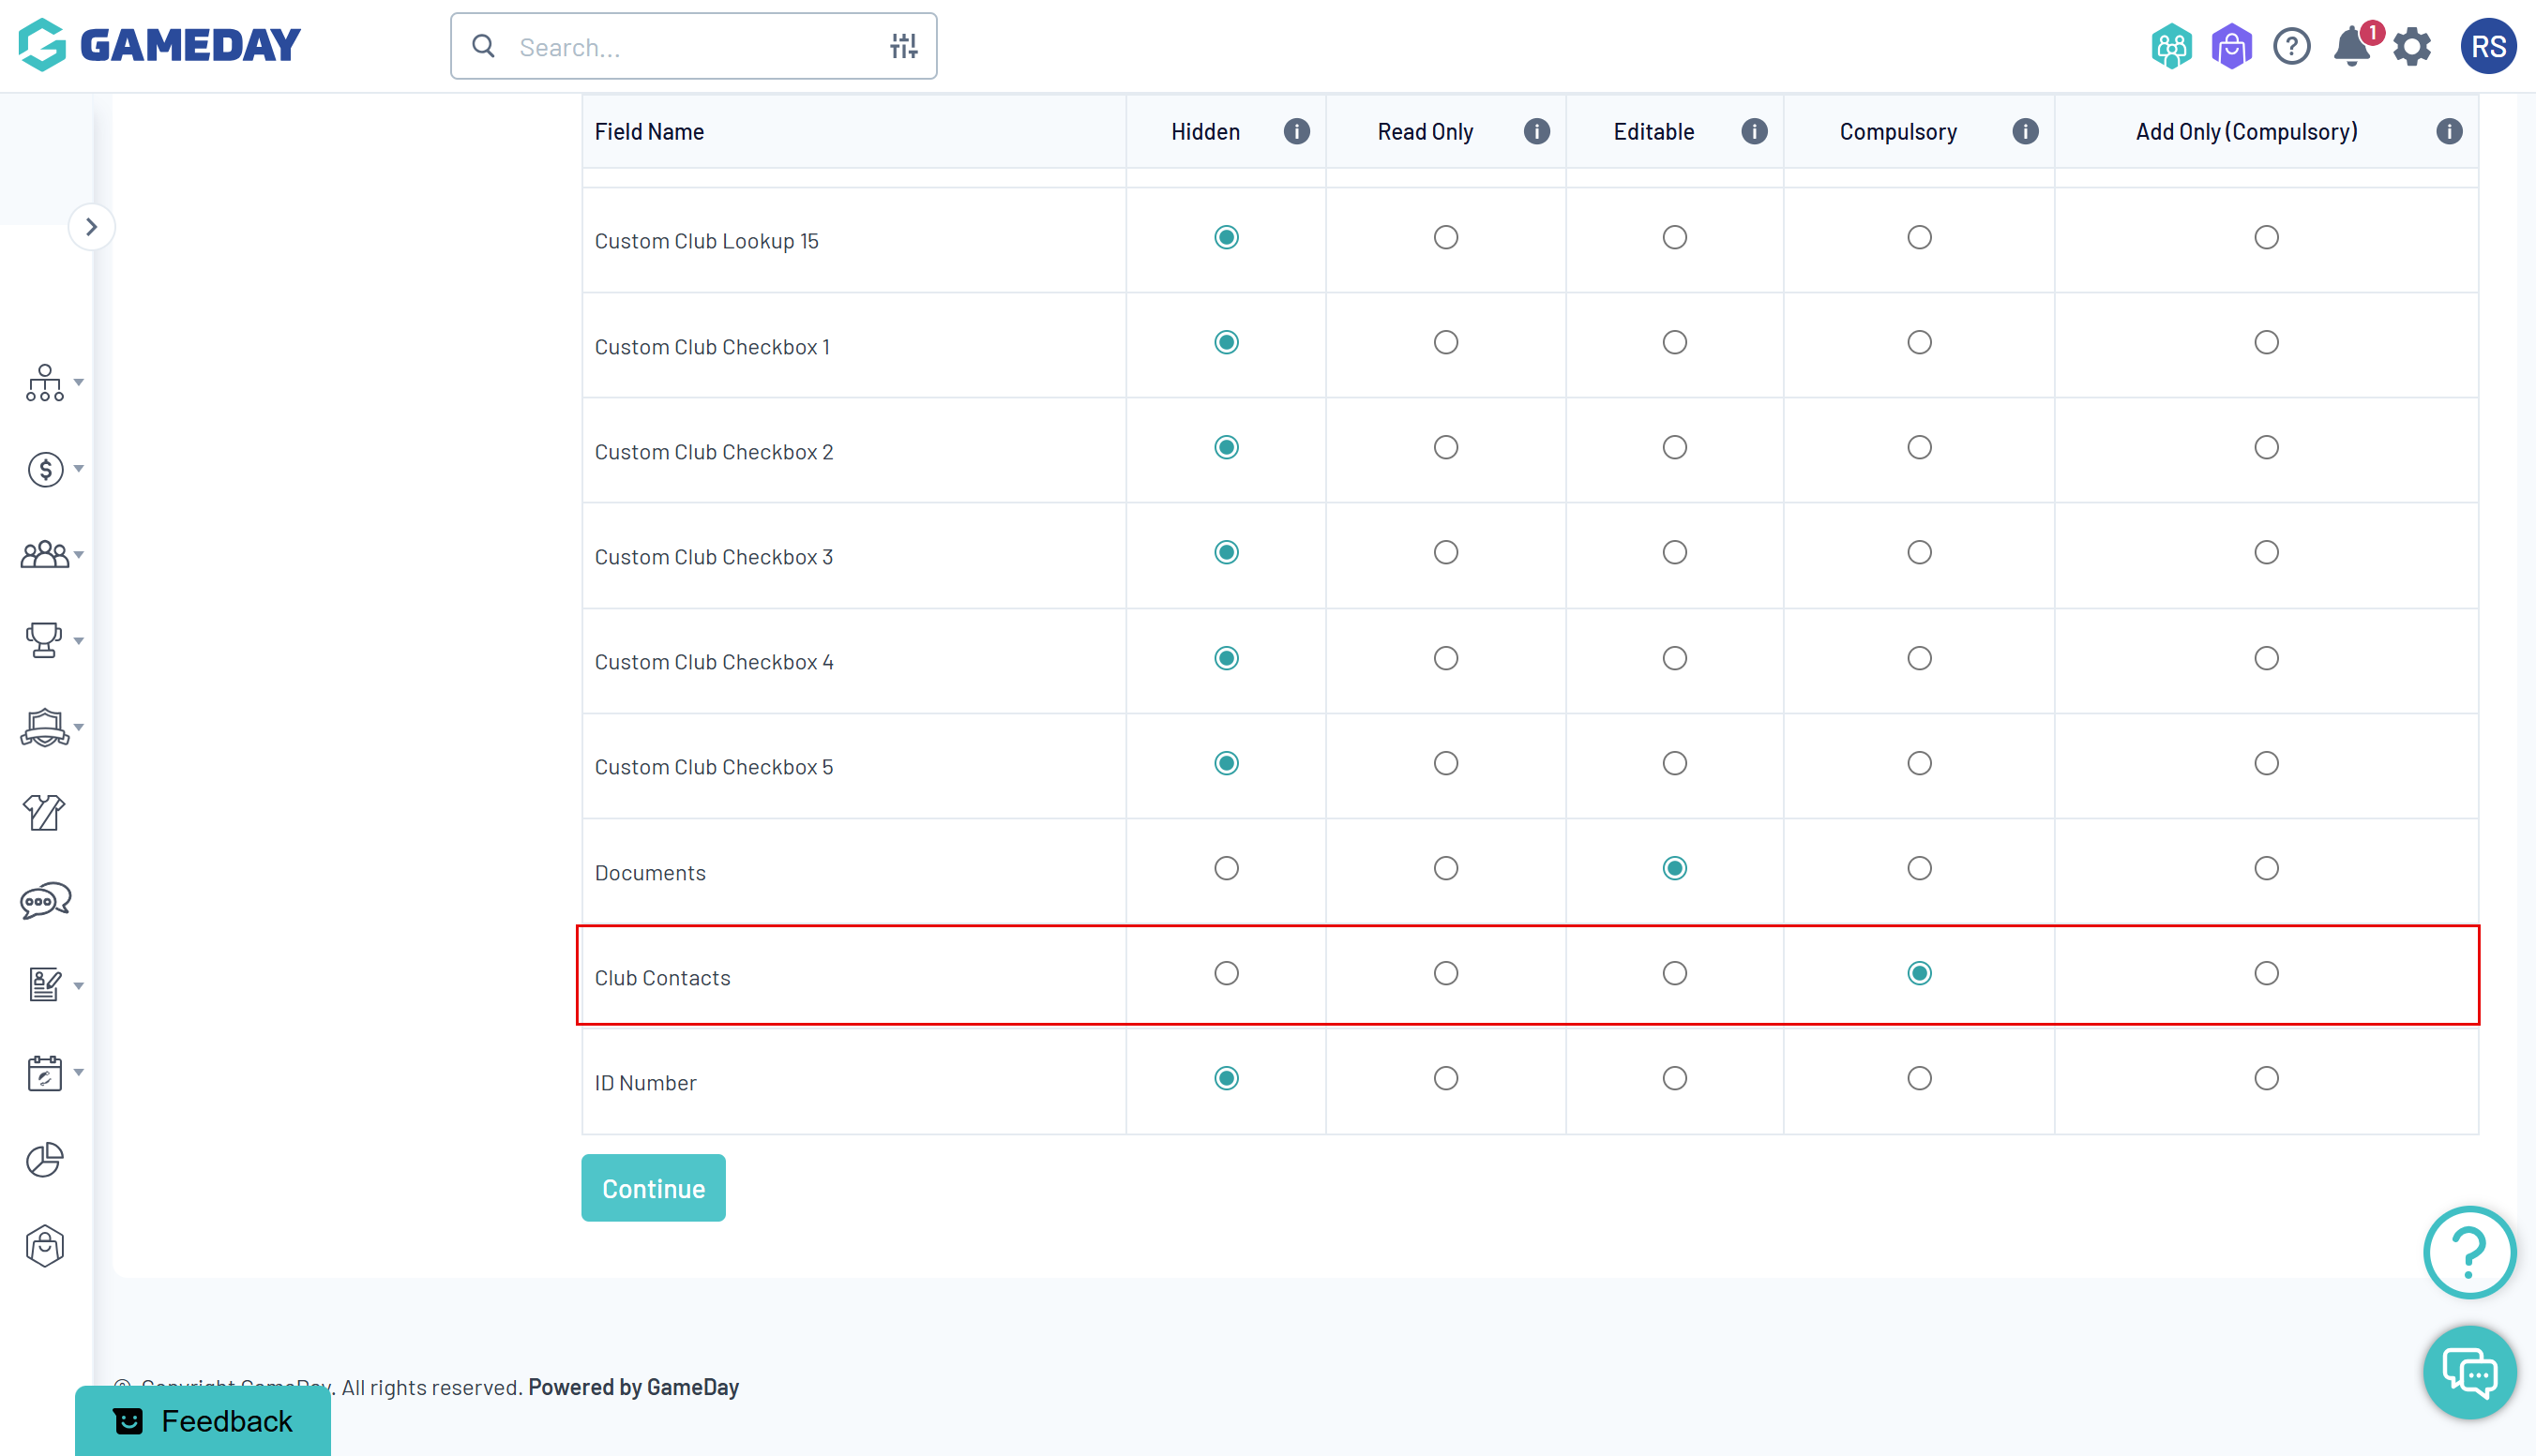Set Club Contacts to Hidden

[1227, 973]
